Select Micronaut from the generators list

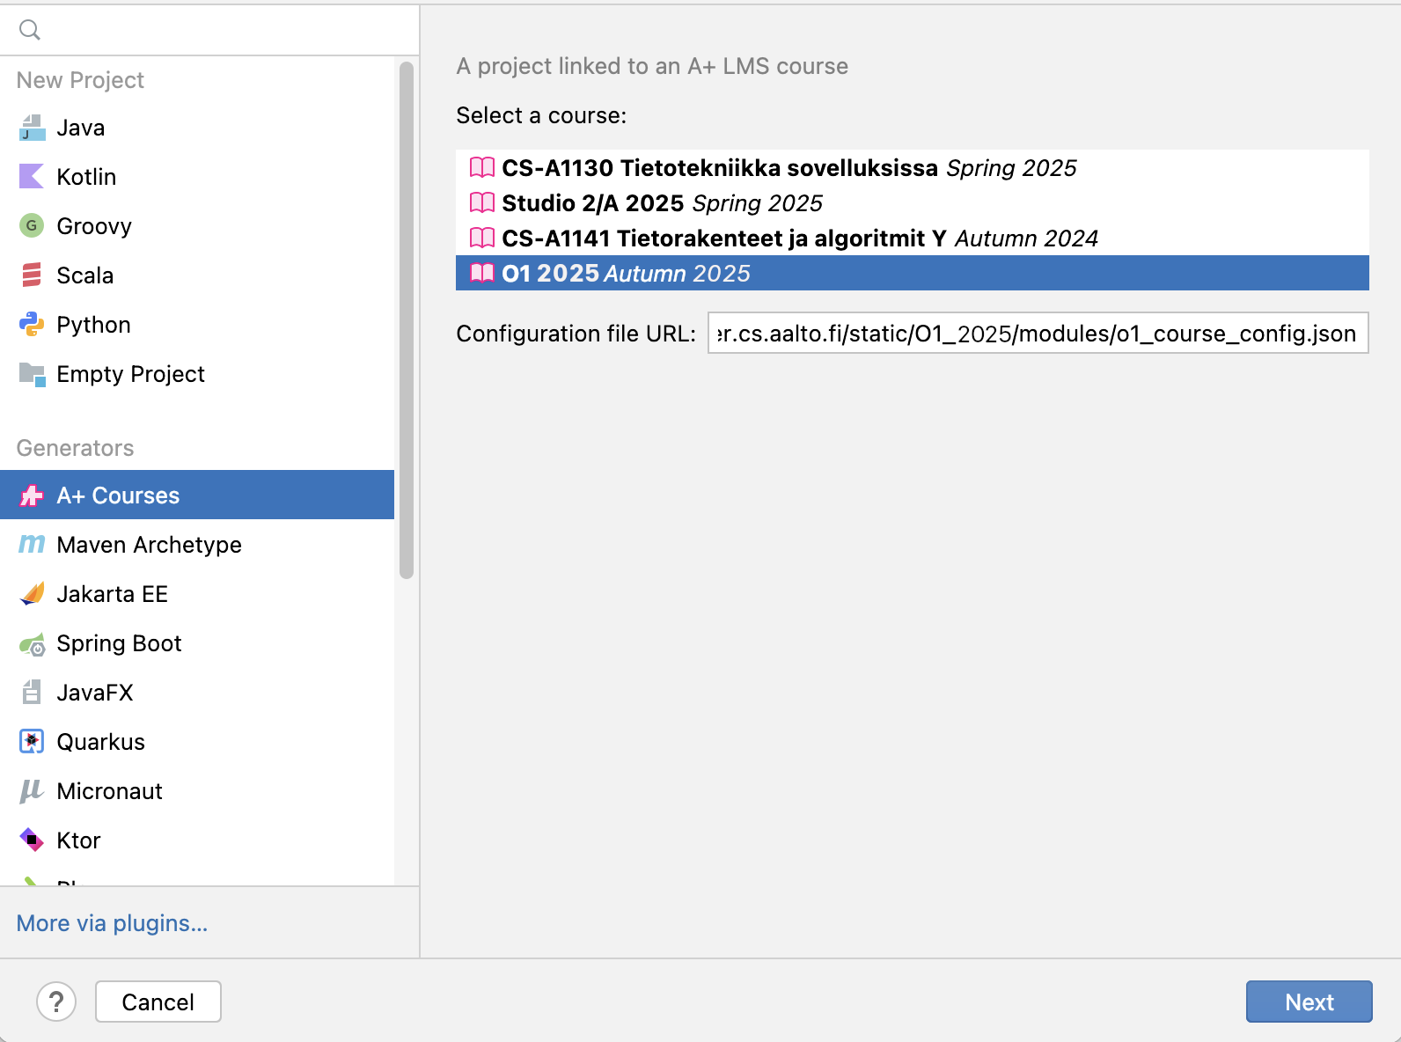click(109, 791)
